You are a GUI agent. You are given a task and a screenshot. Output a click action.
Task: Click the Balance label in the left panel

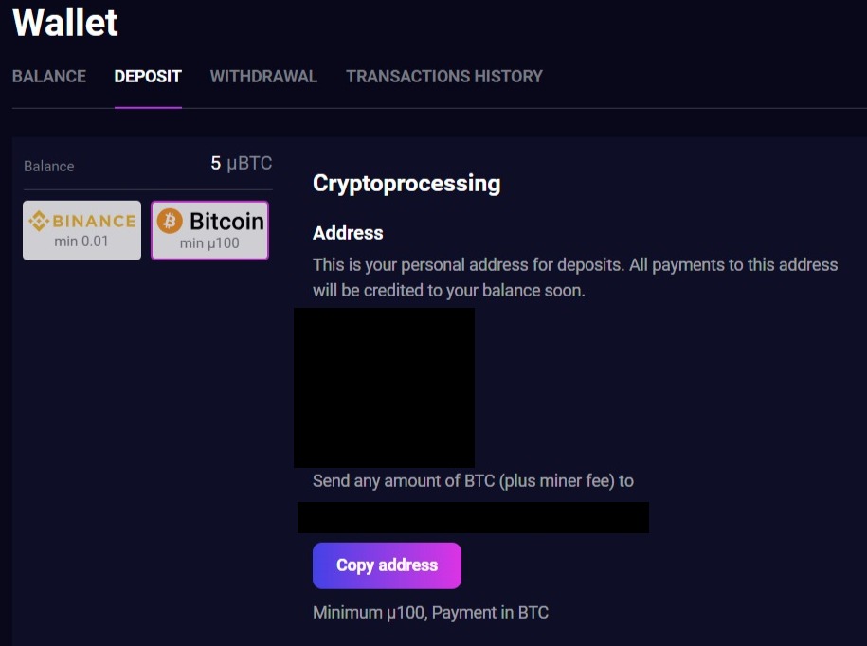[x=48, y=167]
